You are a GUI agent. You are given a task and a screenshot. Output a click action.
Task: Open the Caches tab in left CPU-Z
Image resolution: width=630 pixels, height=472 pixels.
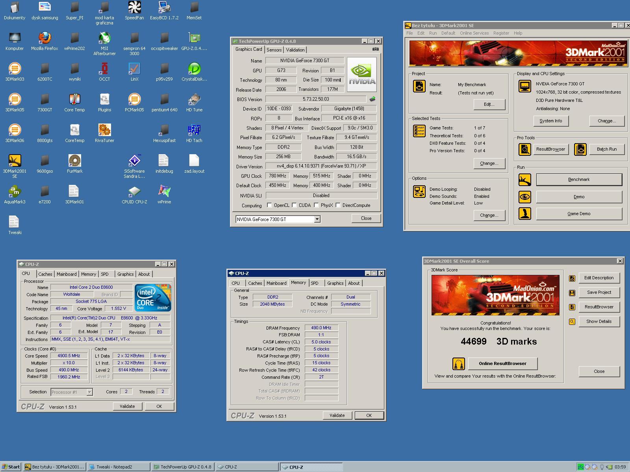tap(45, 274)
